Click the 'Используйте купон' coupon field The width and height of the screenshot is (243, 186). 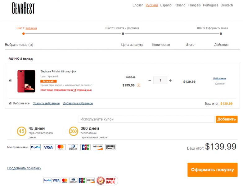coord(146,119)
